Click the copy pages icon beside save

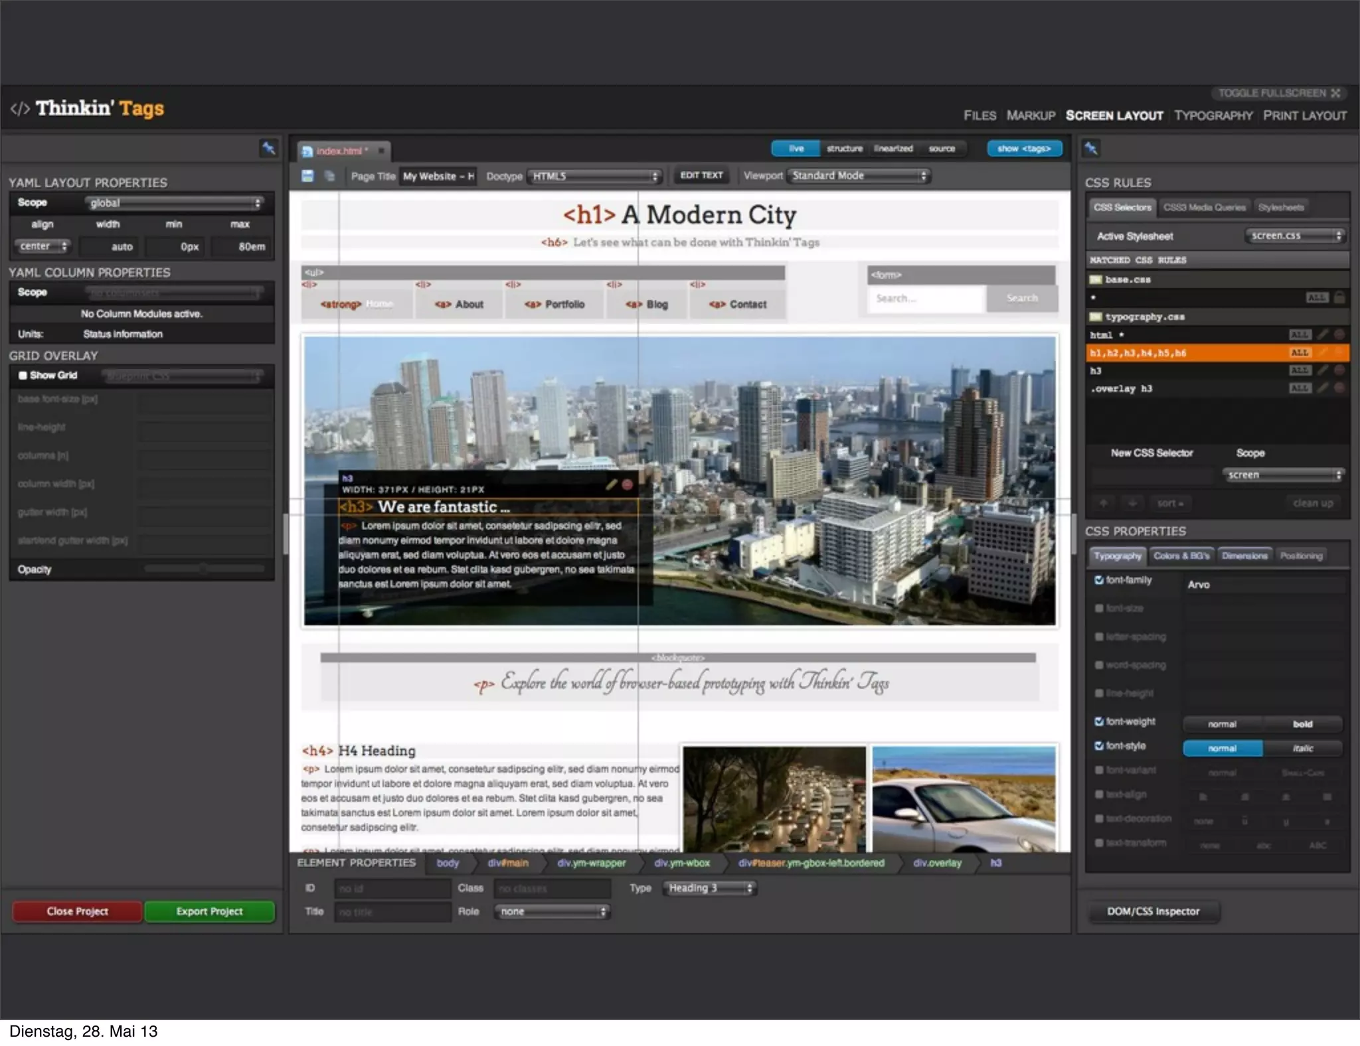329,176
